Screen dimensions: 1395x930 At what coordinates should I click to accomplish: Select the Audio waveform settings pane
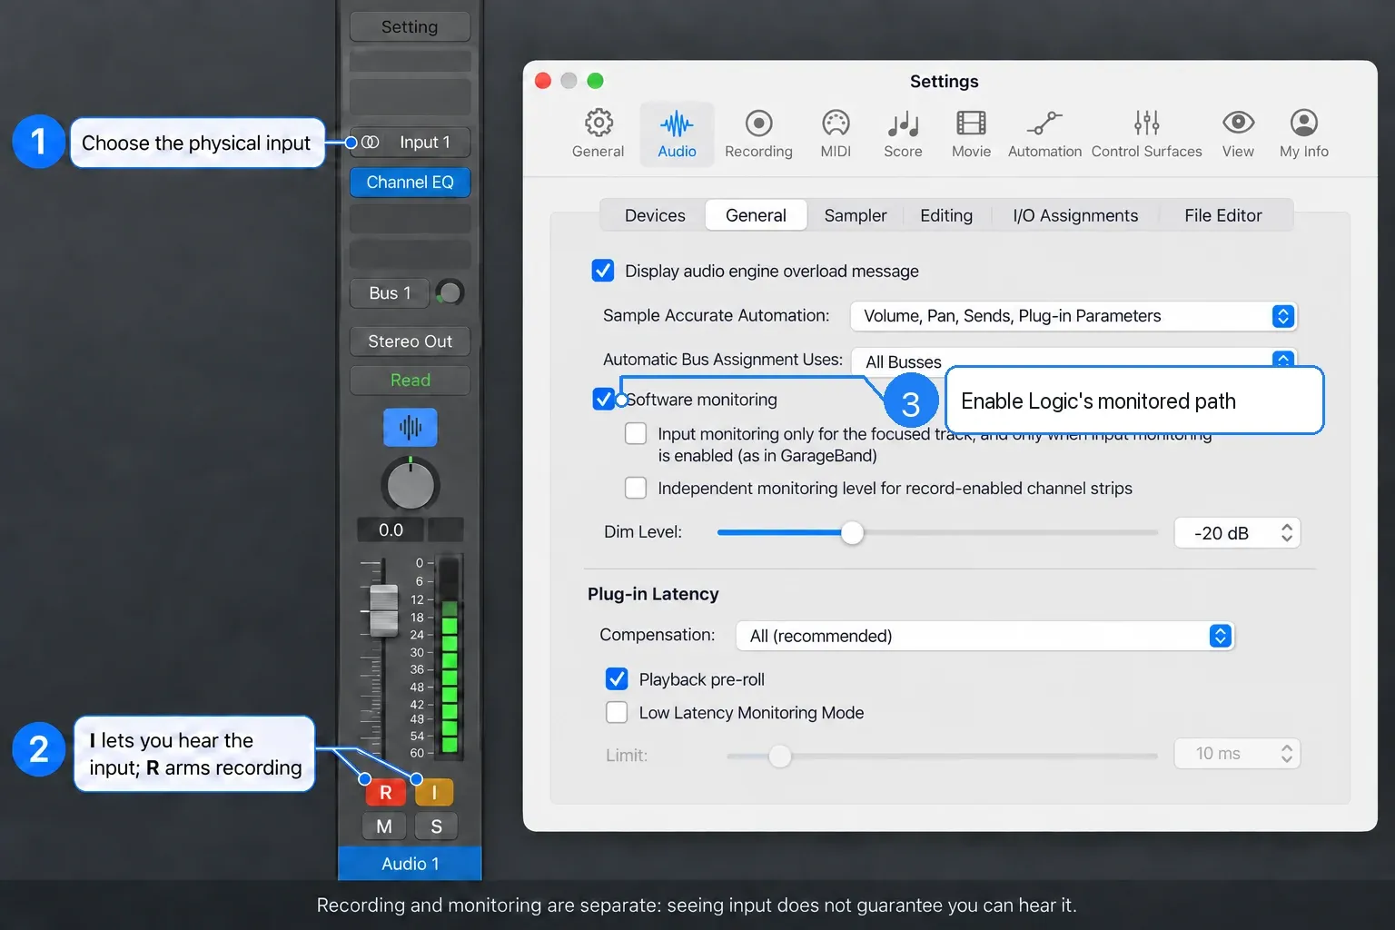(x=677, y=134)
